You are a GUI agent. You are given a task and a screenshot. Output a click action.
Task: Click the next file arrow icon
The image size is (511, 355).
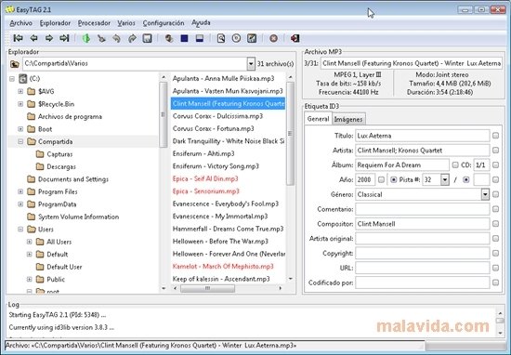49,38
